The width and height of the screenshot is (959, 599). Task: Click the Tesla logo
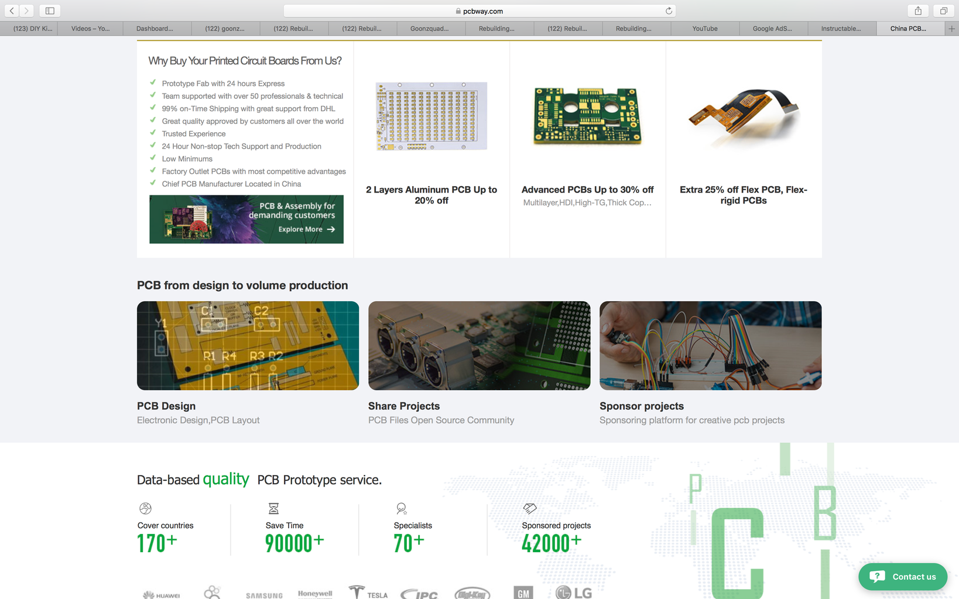(368, 592)
